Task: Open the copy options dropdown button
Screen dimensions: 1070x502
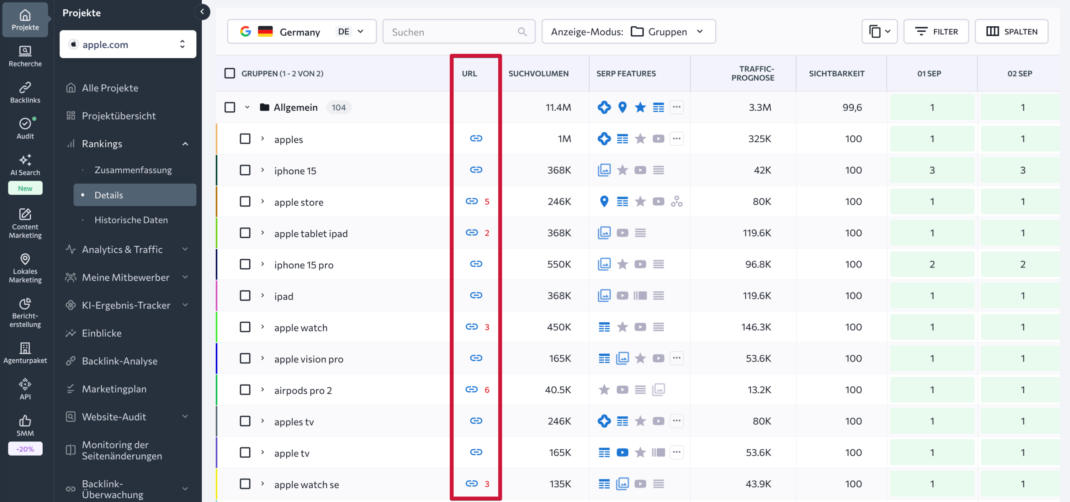Action: click(x=879, y=32)
